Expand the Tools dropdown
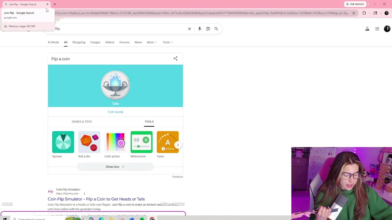The height and width of the screenshot is (220, 392). coord(168,42)
